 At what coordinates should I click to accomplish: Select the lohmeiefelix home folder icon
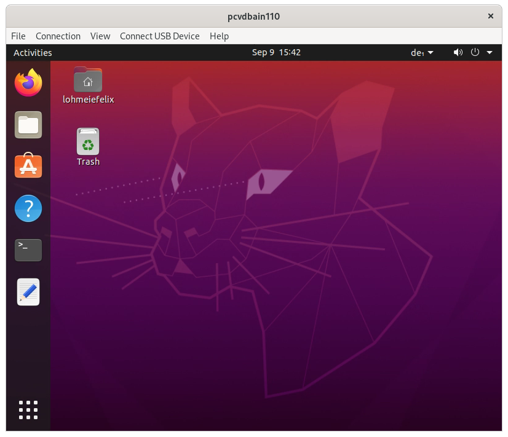pyautogui.click(x=88, y=85)
